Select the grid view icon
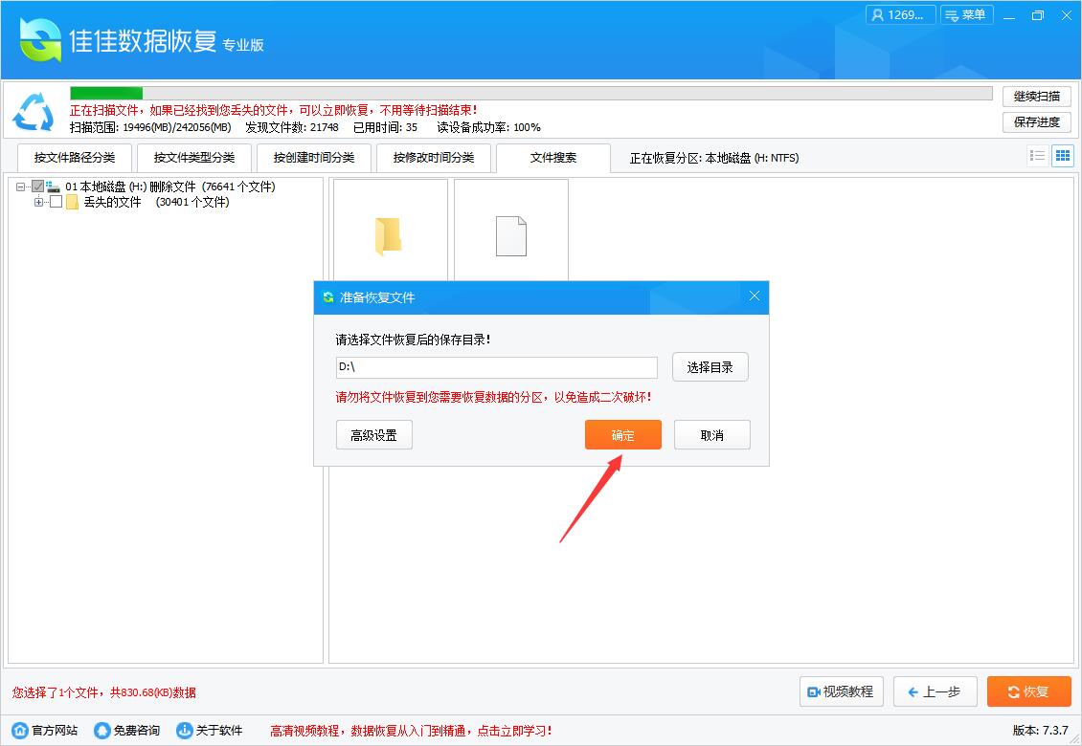 pyautogui.click(x=1062, y=155)
